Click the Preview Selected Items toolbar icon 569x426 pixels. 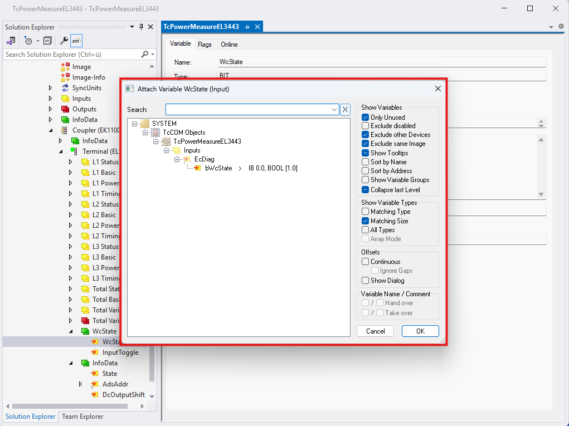pos(76,41)
